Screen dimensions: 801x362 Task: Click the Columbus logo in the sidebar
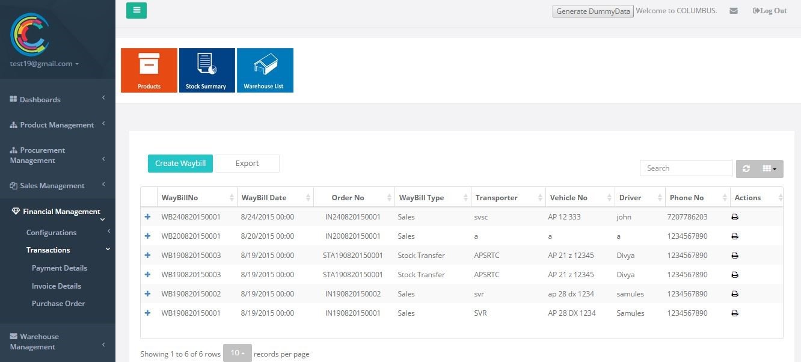29,34
